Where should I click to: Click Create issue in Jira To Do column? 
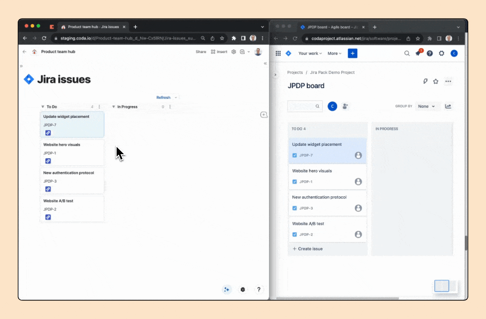click(x=307, y=249)
